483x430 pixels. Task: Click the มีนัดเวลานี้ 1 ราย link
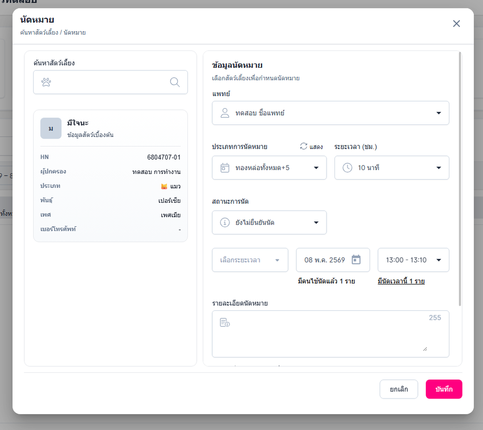[x=401, y=281]
